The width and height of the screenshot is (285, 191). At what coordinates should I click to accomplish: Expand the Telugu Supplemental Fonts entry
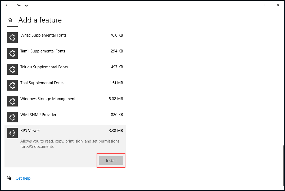click(65, 69)
